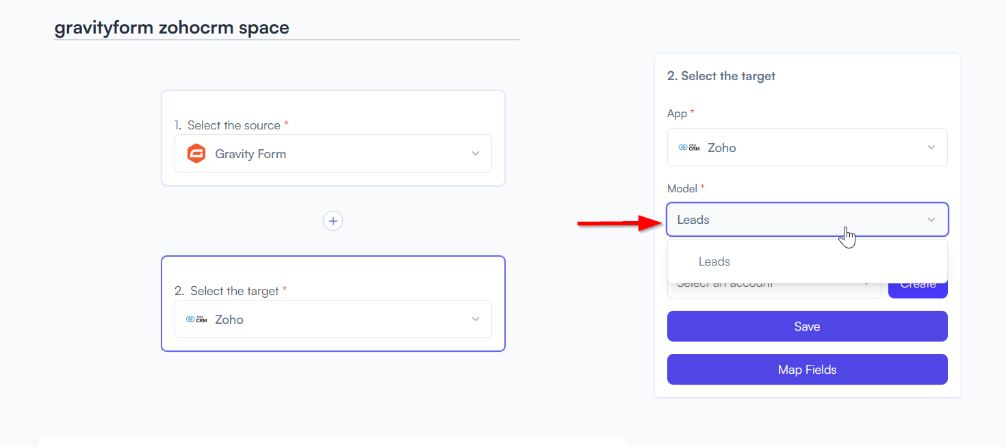Expand the Gravity Form source dropdown chevron
Image resolution: width=1006 pixels, height=447 pixels.
[476, 153]
